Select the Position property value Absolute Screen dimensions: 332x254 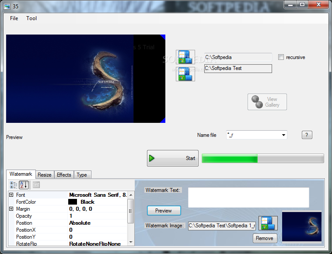point(80,223)
